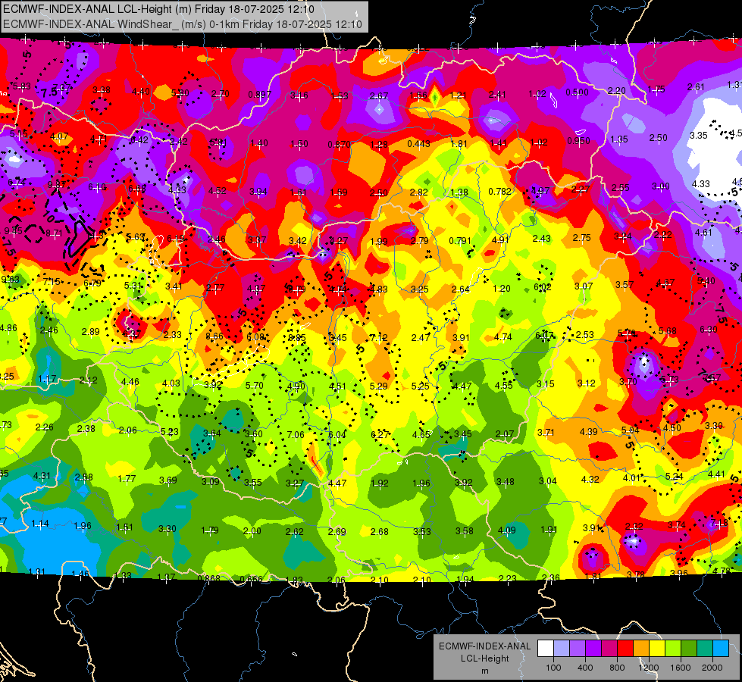Screen dimensions: 742x682
Task: Click the 3.04 map value
Action: tap(547, 481)
